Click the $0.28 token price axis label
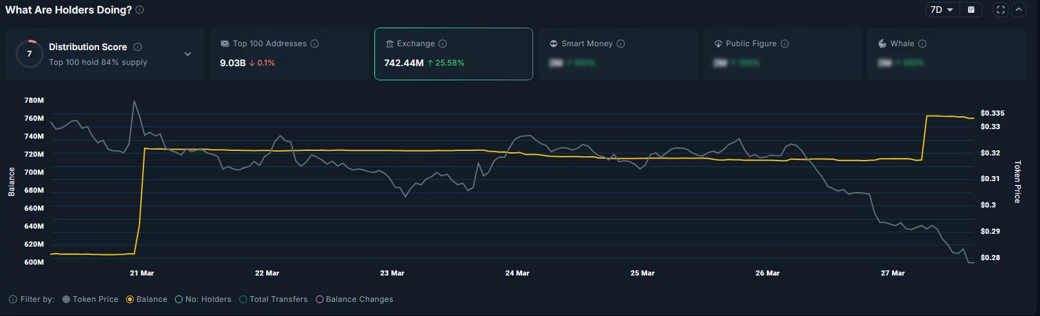Screen dimensions: 1040x316 click(x=990, y=258)
